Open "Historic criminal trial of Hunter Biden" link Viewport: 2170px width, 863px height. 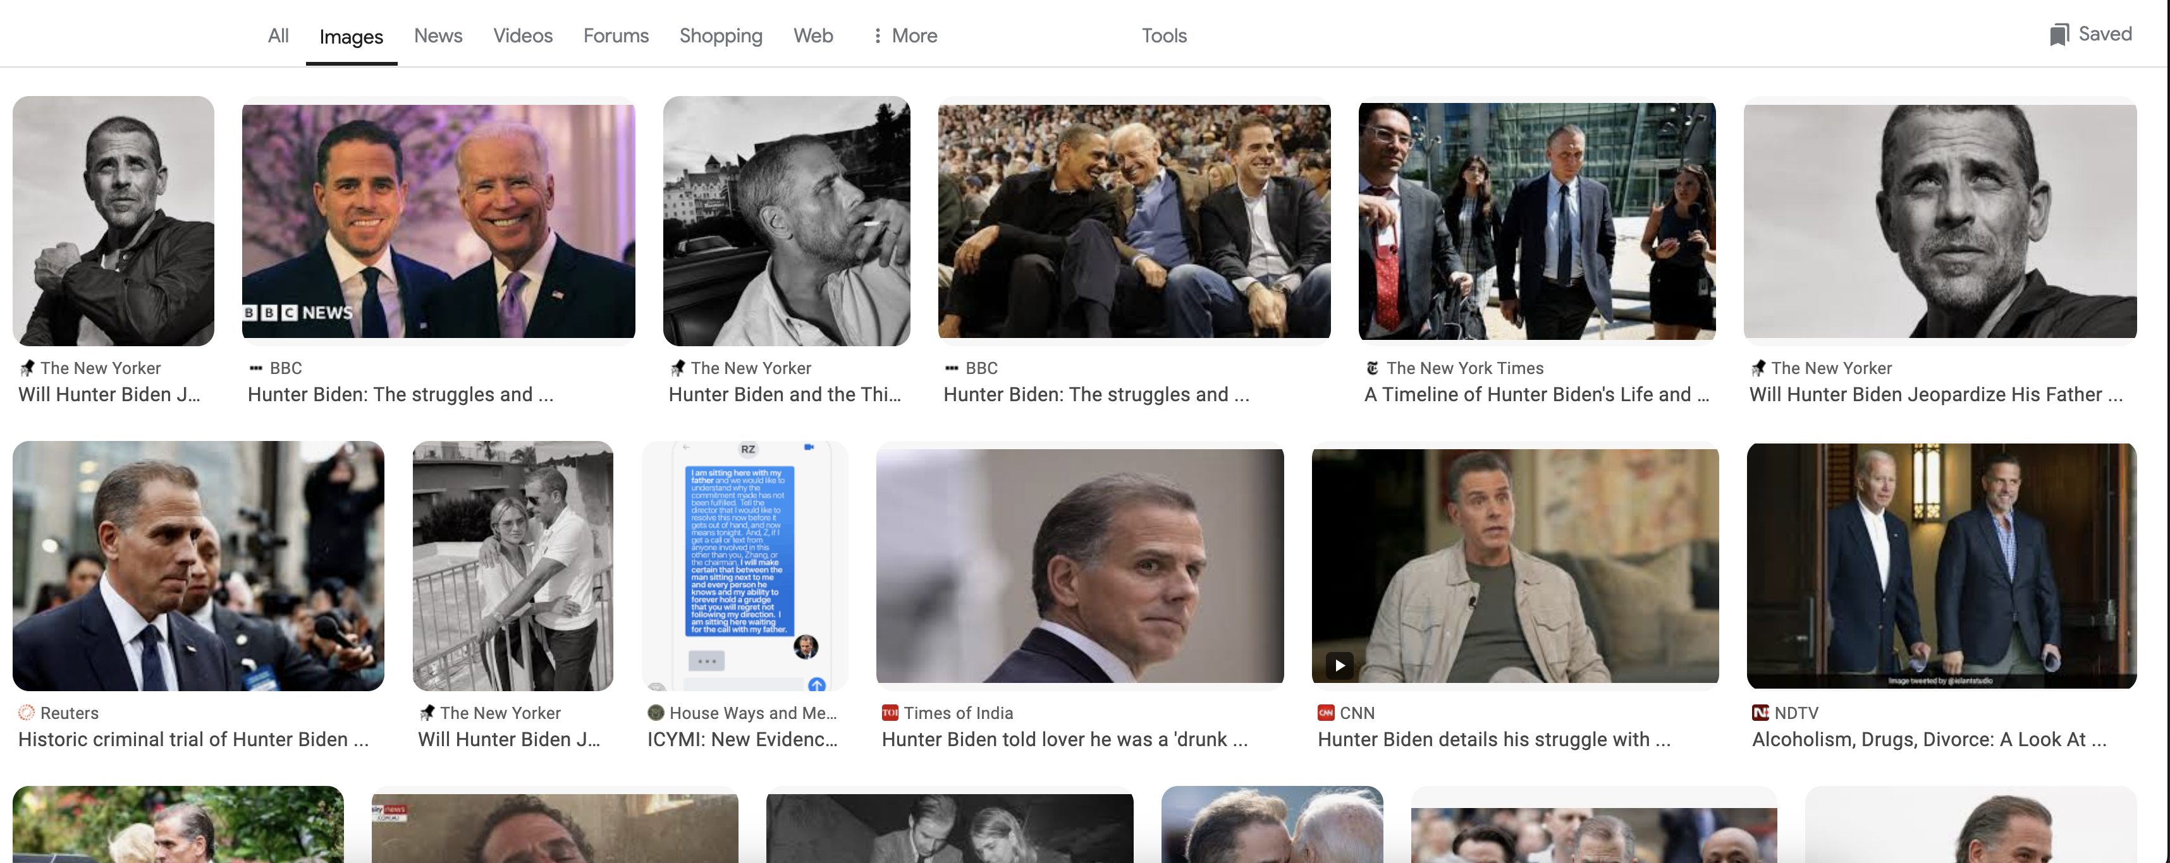tap(193, 739)
